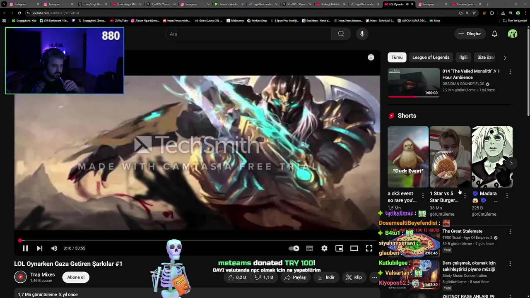Open options for The Veiled Monolith video

(x=510, y=72)
